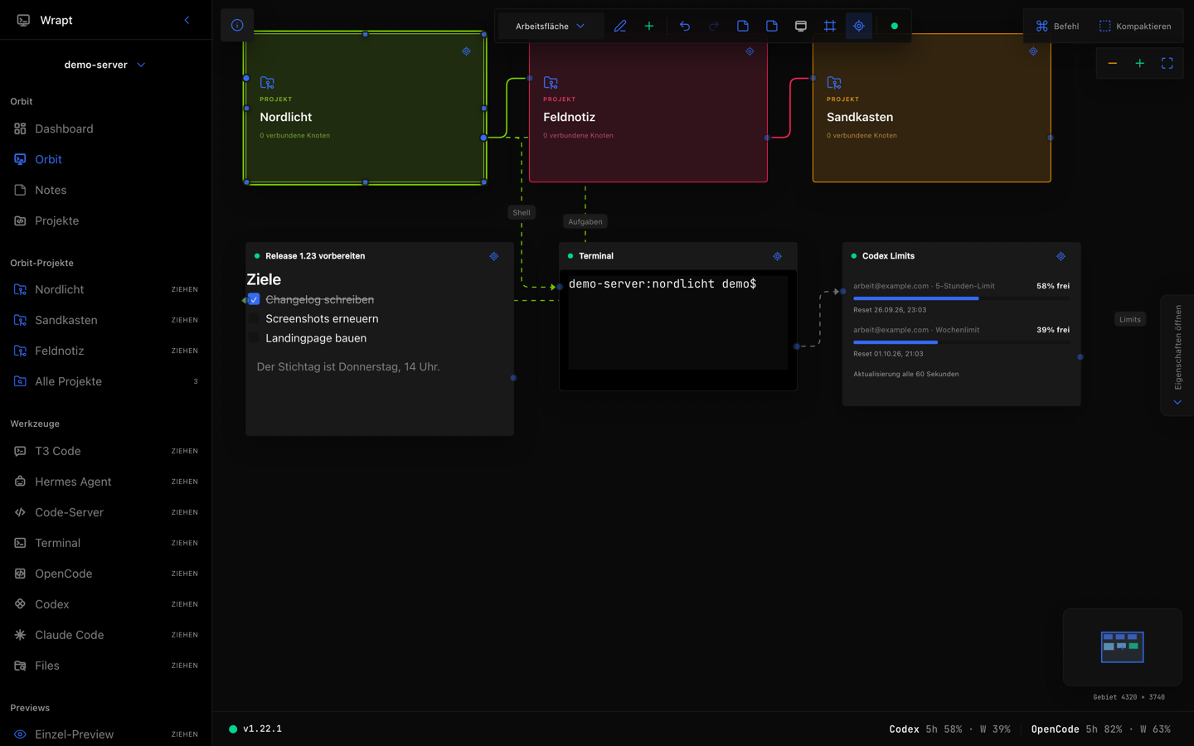
Task: Select Nordlicht in Orbit-Projekte list
Action: coord(105,289)
